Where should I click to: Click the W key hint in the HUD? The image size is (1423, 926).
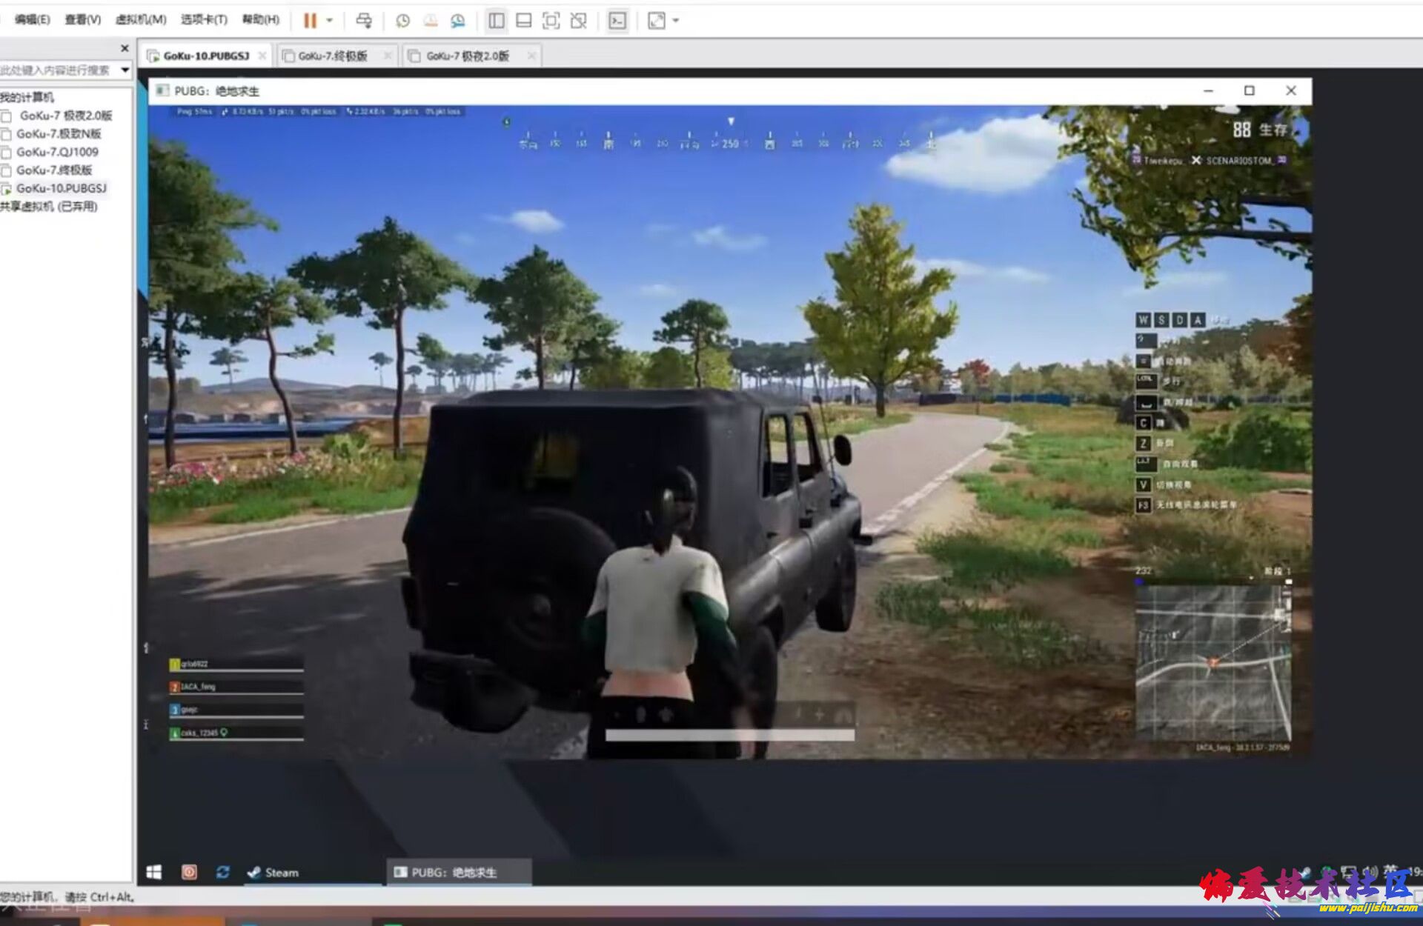[1144, 320]
